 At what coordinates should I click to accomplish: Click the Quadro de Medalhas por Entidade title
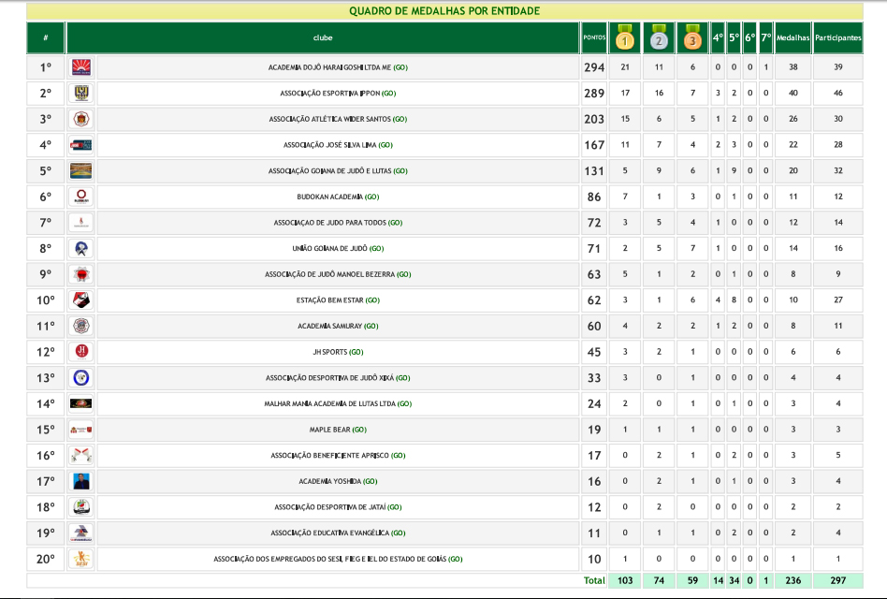(x=443, y=11)
